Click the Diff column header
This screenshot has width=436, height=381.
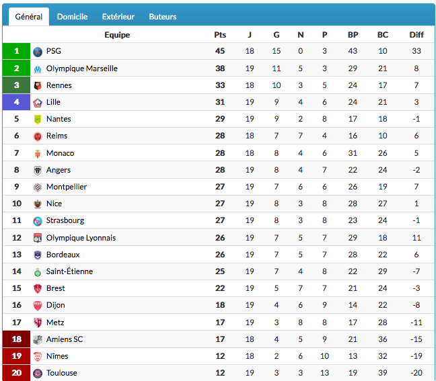(416, 35)
